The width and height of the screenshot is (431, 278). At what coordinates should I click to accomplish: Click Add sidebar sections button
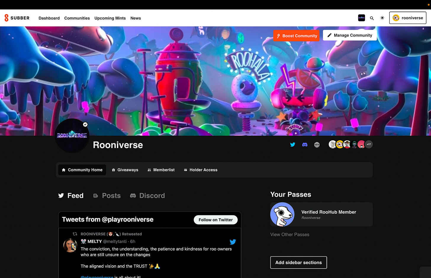[298, 263]
